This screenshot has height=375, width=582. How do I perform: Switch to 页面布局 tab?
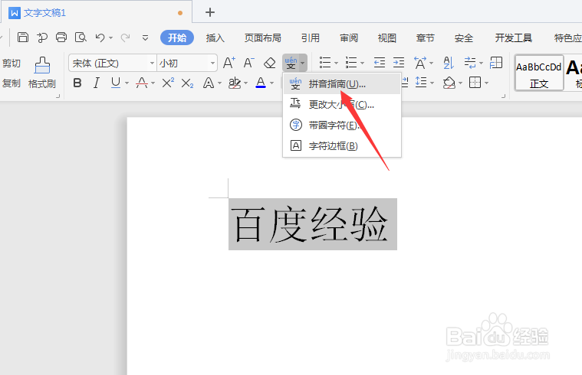point(263,37)
